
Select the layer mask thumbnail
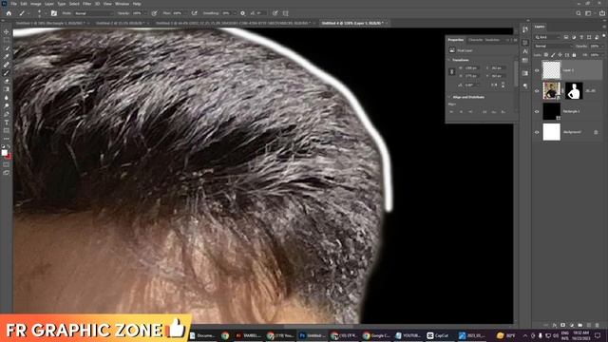(574, 91)
